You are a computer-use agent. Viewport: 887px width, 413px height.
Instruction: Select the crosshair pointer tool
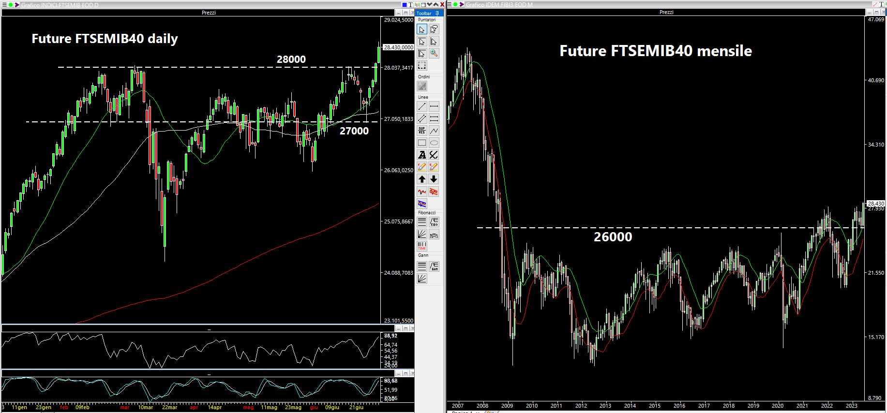click(x=422, y=54)
